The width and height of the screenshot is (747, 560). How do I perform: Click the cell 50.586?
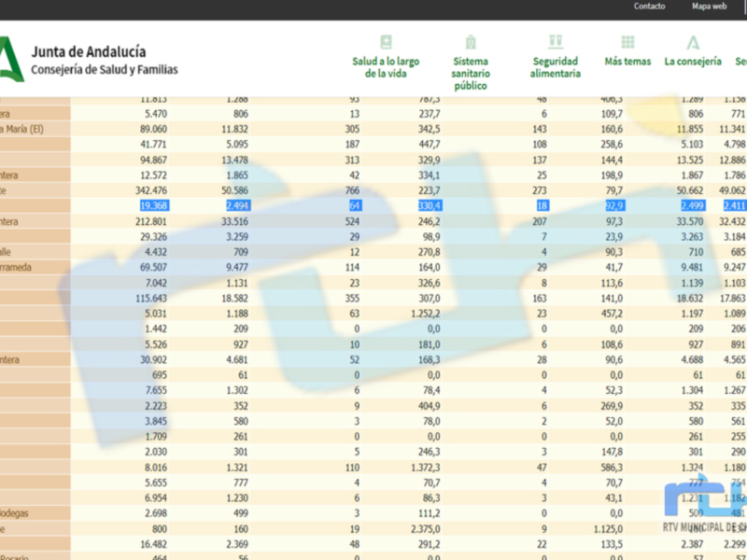[x=234, y=190]
